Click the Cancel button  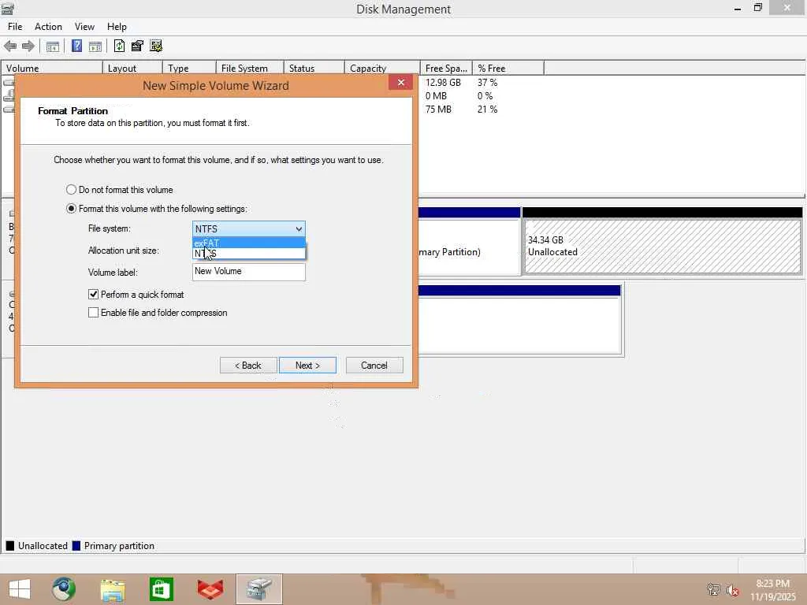pyautogui.click(x=374, y=366)
